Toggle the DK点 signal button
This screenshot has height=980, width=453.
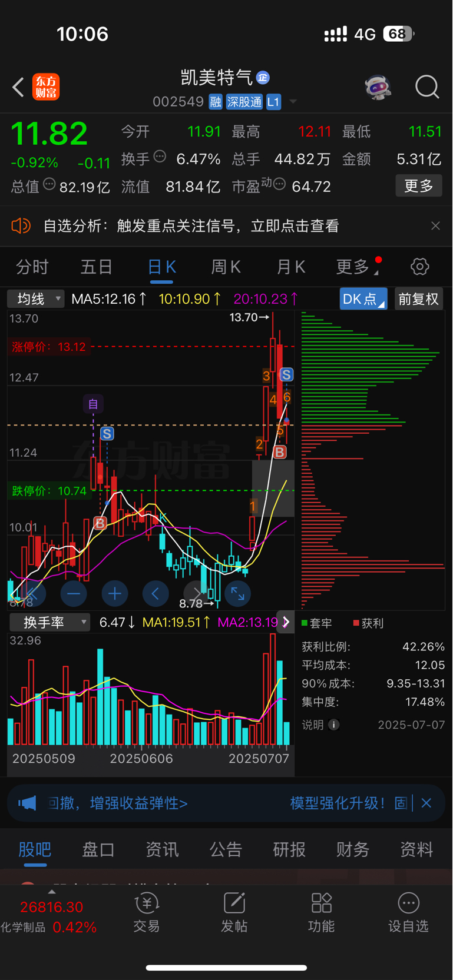click(x=363, y=299)
